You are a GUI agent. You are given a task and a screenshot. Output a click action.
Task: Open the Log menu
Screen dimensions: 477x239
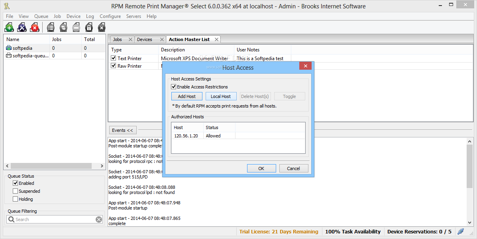pos(90,16)
